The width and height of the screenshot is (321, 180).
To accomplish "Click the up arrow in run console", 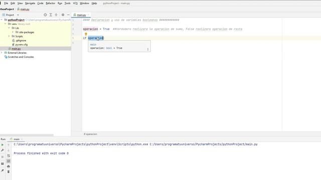I will click(9, 144).
